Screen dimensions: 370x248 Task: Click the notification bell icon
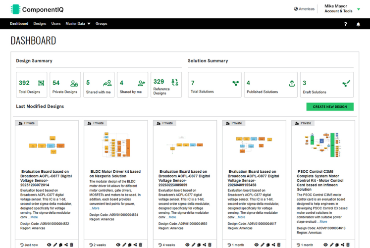pyautogui.click(x=358, y=24)
